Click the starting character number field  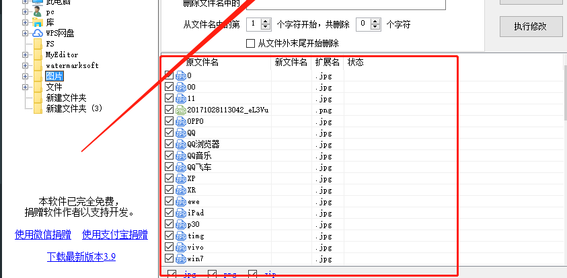click(x=254, y=25)
